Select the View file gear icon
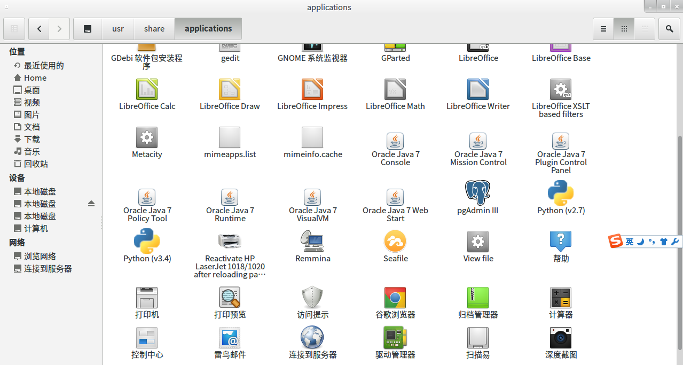 478,242
